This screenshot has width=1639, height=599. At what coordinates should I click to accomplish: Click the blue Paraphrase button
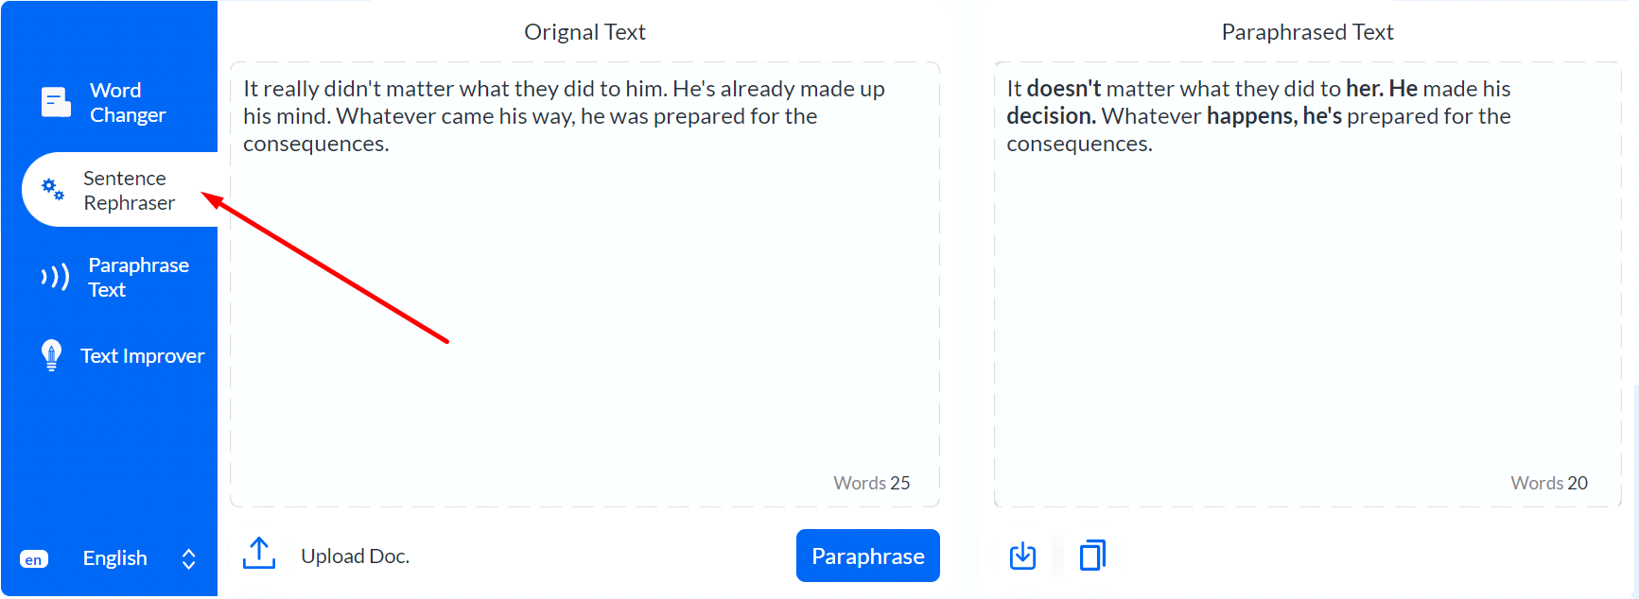click(x=867, y=556)
